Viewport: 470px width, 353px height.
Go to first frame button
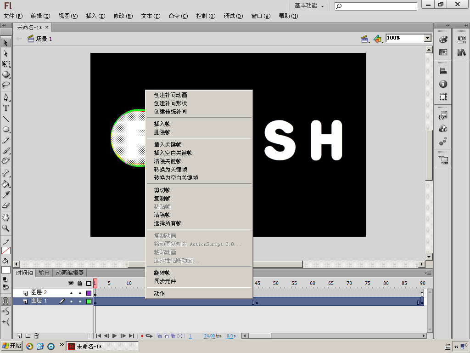(98, 336)
